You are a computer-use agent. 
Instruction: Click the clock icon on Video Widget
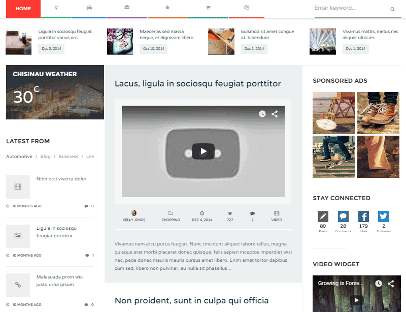tap(379, 284)
